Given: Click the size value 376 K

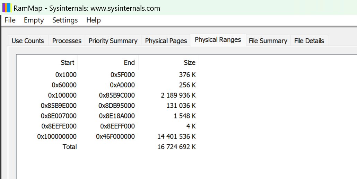Looking at the screenshot, I should (x=187, y=75).
